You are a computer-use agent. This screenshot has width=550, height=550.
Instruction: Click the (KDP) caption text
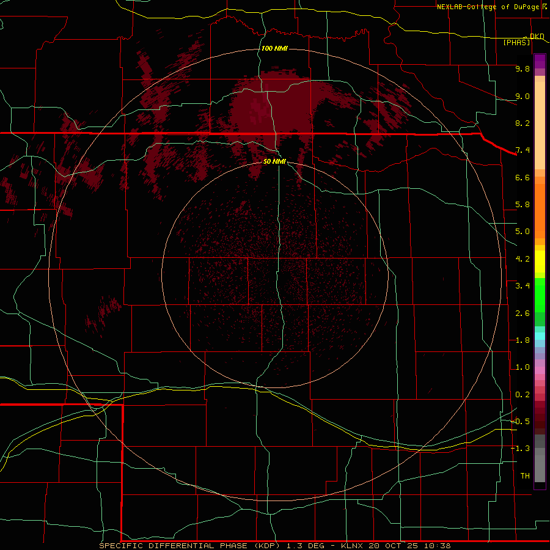click(x=266, y=546)
